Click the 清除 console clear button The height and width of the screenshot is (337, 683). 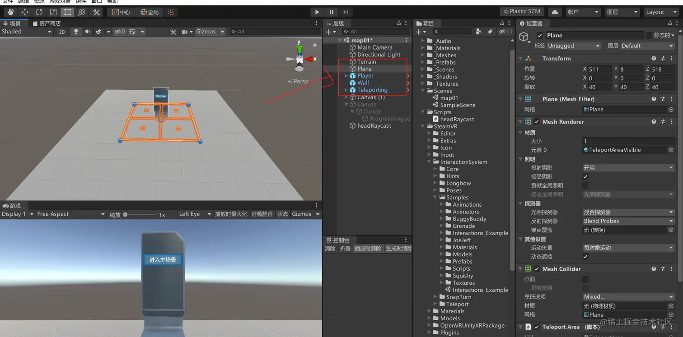(330, 249)
